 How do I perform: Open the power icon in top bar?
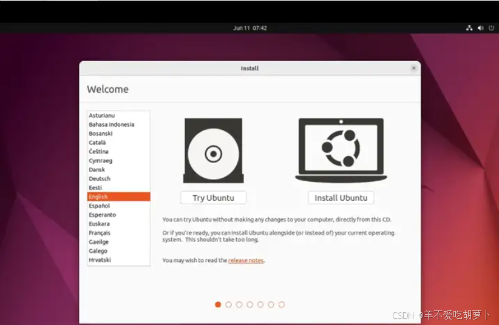[x=491, y=28]
